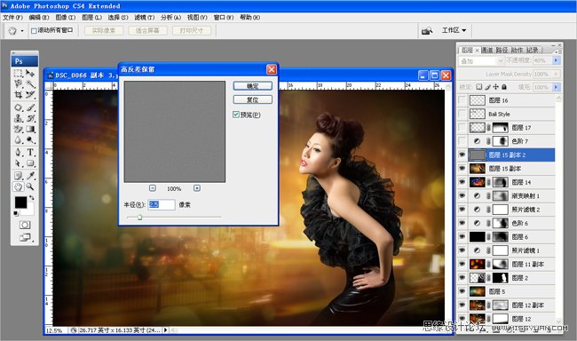The image size is (577, 341).
Task: Select the Brush tool
Action: (30, 107)
